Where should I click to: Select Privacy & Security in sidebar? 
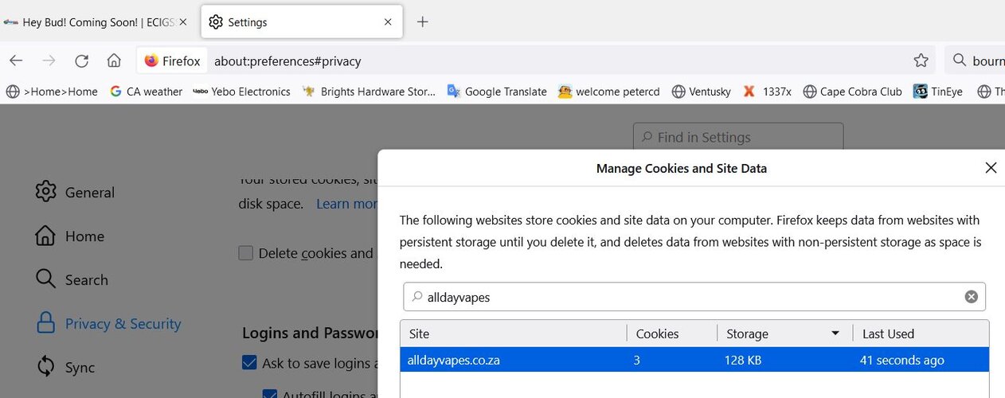pyautogui.click(x=108, y=323)
